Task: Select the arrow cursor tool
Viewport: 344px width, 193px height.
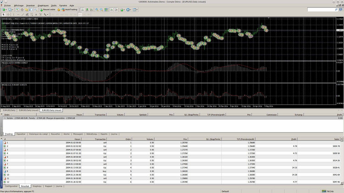Action: [4, 14]
